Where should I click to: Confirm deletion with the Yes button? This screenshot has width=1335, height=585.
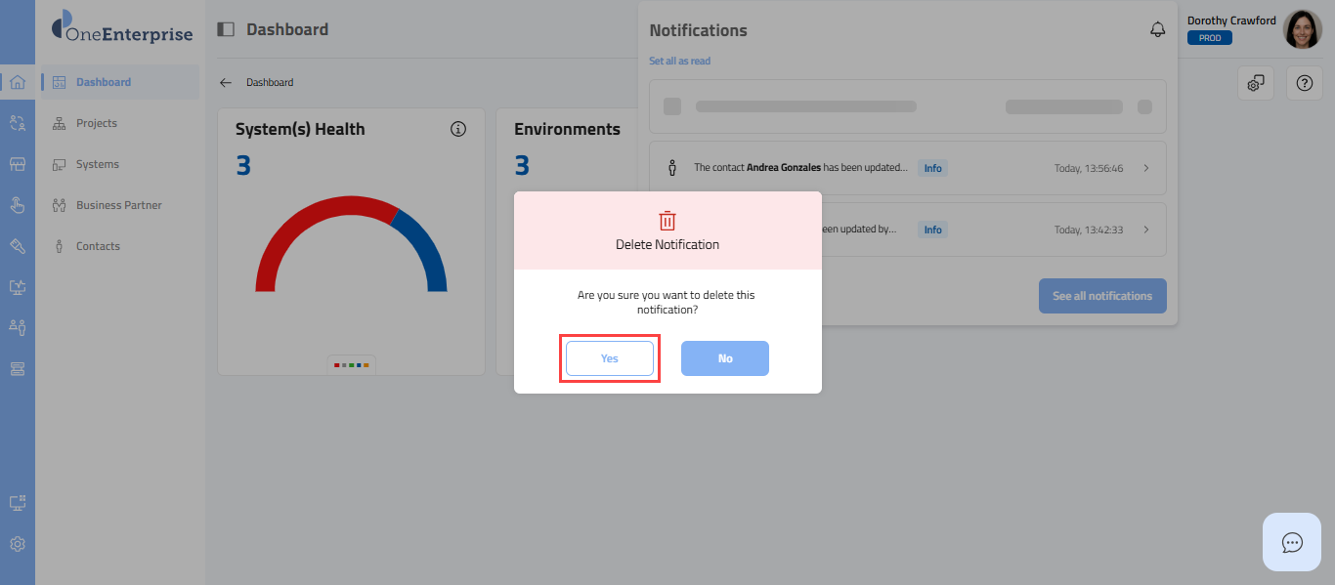[609, 358]
